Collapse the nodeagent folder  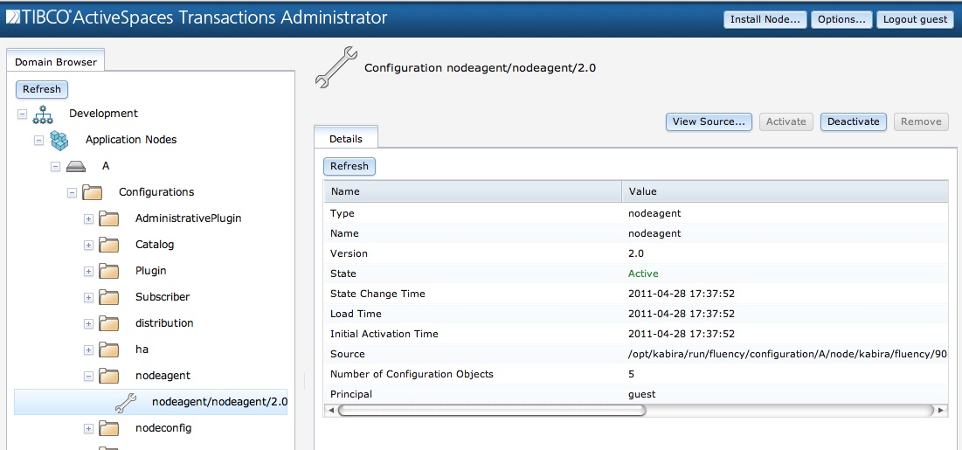[88, 376]
